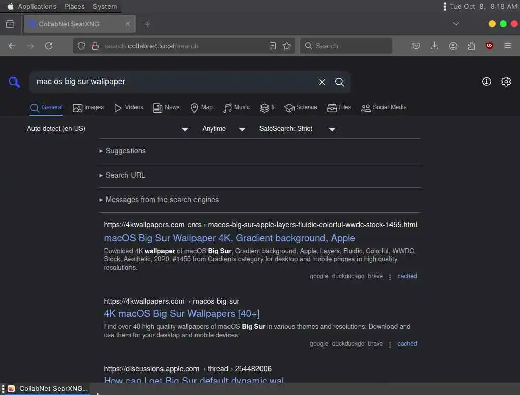
Task: Open the cached link for the first result
Action: tap(407, 276)
